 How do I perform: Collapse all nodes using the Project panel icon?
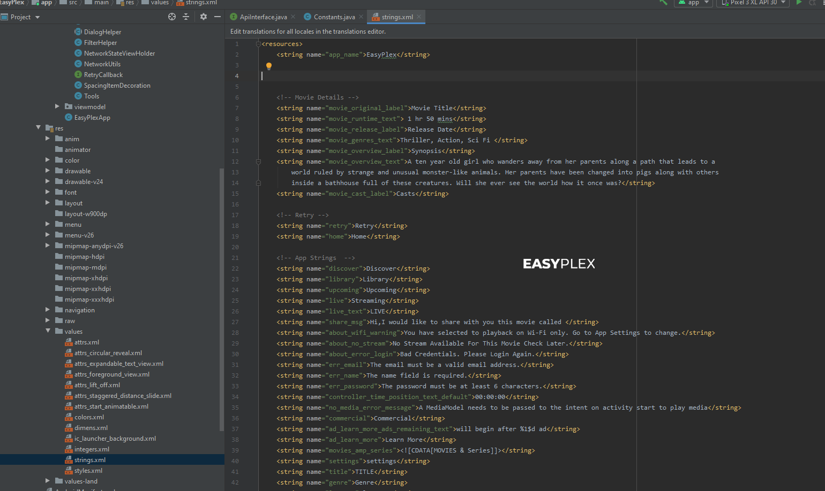[x=185, y=17]
